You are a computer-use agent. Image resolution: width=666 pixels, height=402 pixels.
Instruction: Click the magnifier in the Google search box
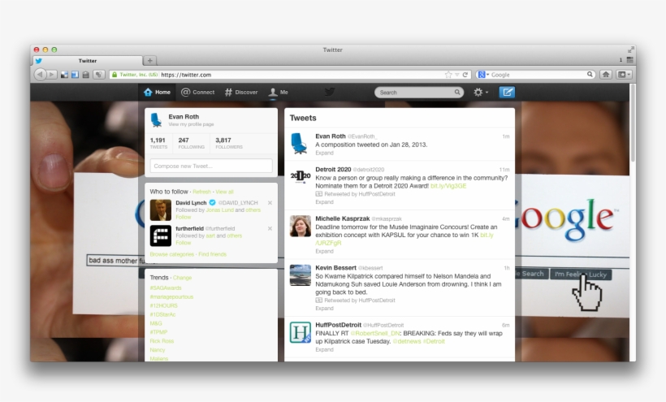coord(590,74)
